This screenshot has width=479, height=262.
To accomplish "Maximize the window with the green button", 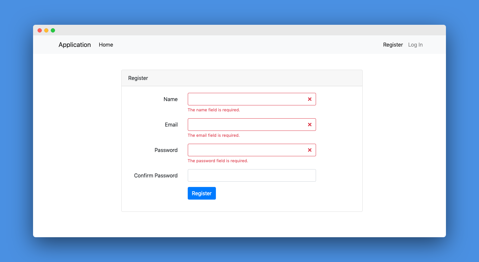I will 53,30.
